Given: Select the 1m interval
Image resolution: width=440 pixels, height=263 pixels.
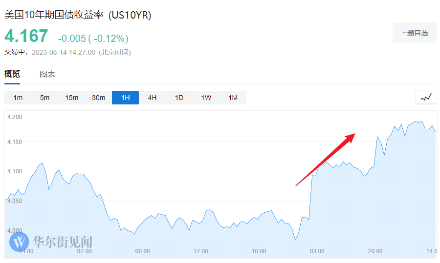Looking at the screenshot, I should [18, 98].
